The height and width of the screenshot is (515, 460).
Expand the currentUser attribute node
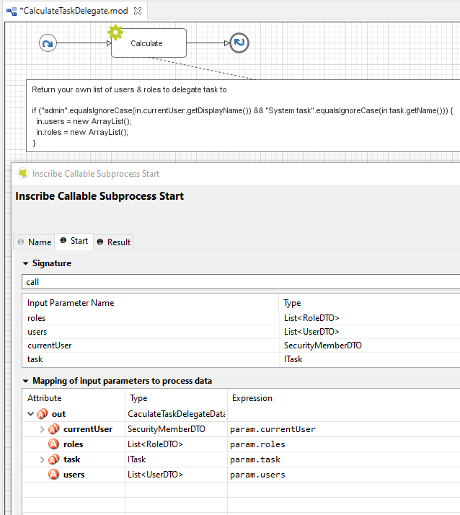tap(42, 429)
